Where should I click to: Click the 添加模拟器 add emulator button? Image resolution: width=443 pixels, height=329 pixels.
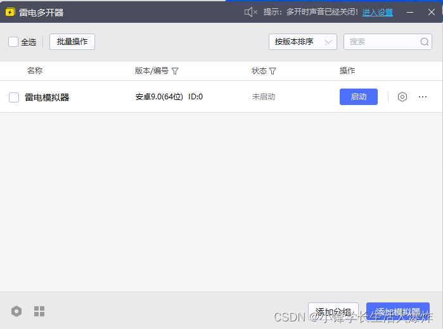coord(398,311)
